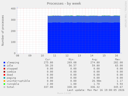Click the x-axis day label 13
Viewport: 128px width, 96px height.
79,56
